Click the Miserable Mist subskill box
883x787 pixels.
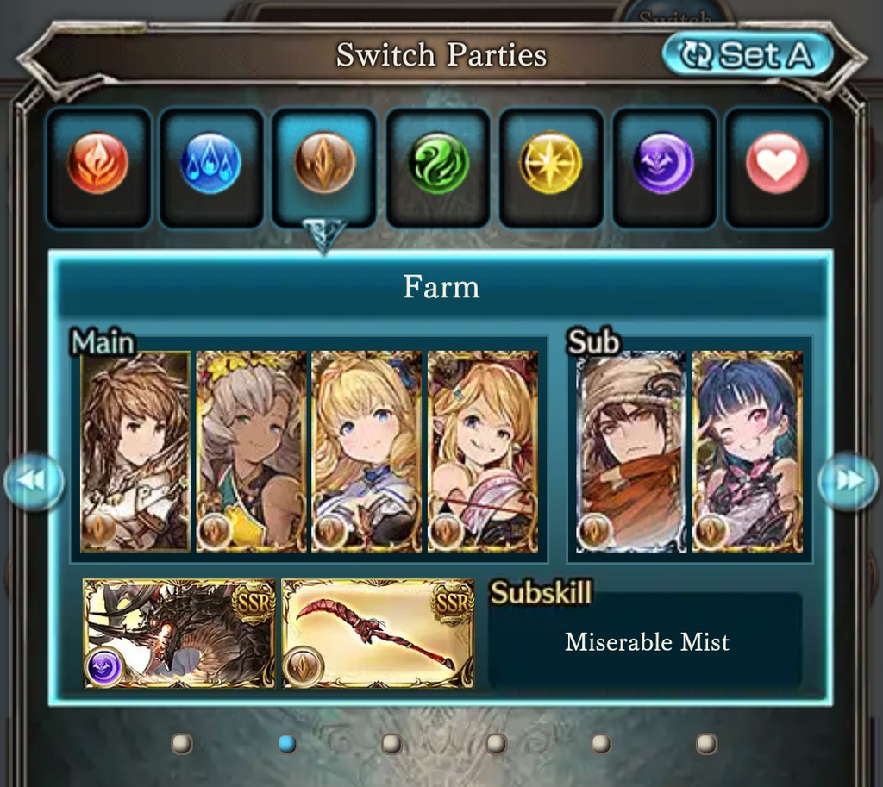point(646,642)
